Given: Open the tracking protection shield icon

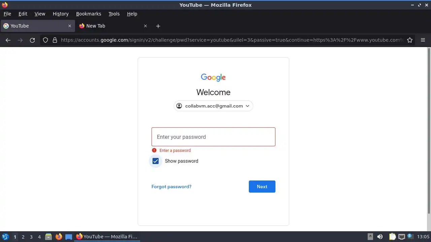Looking at the screenshot, I should [x=45, y=40].
